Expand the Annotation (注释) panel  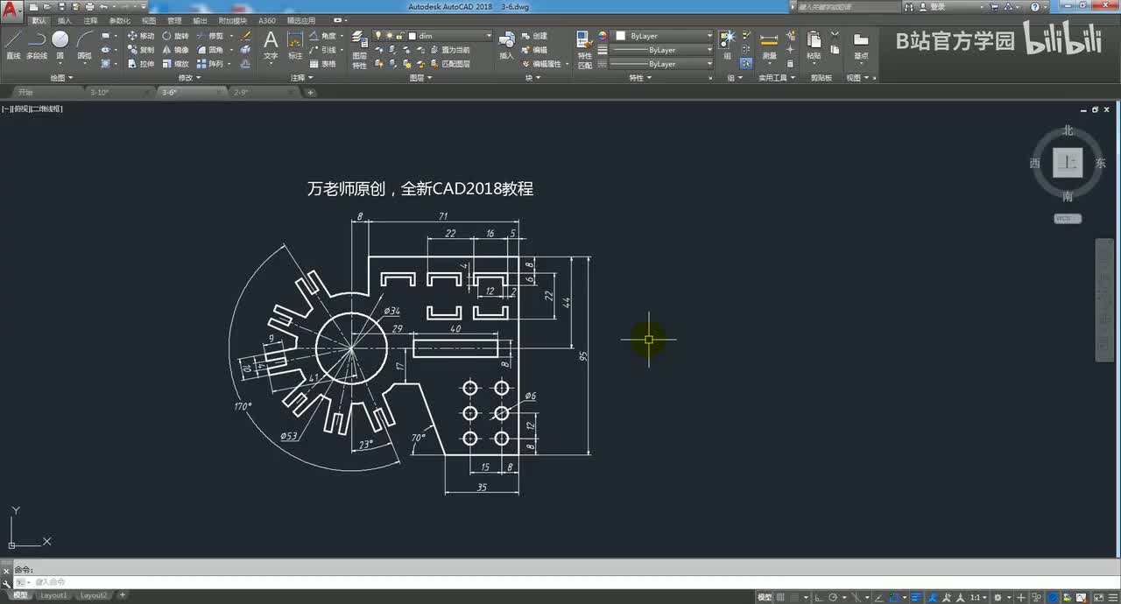click(302, 78)
